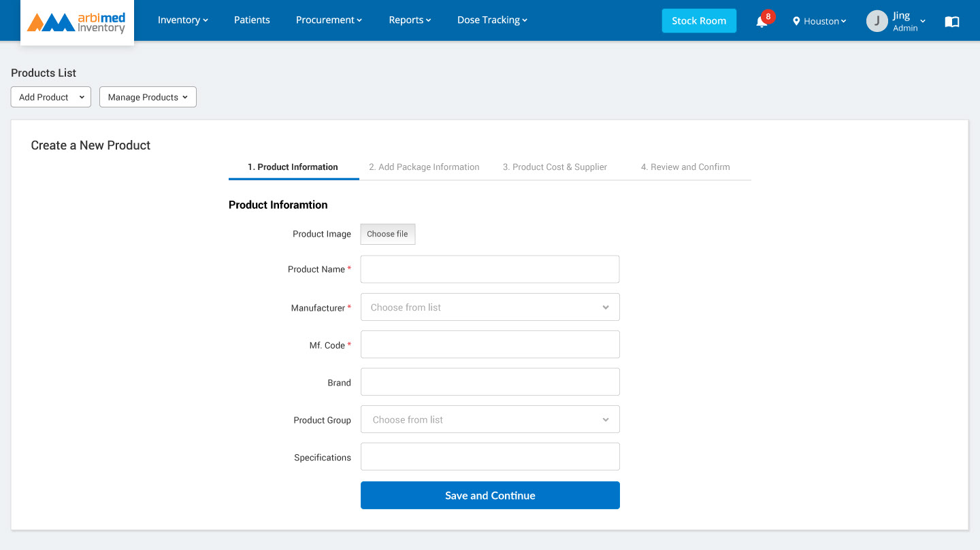Open the Reports menu
980x550 pixels.
point(410,20)
